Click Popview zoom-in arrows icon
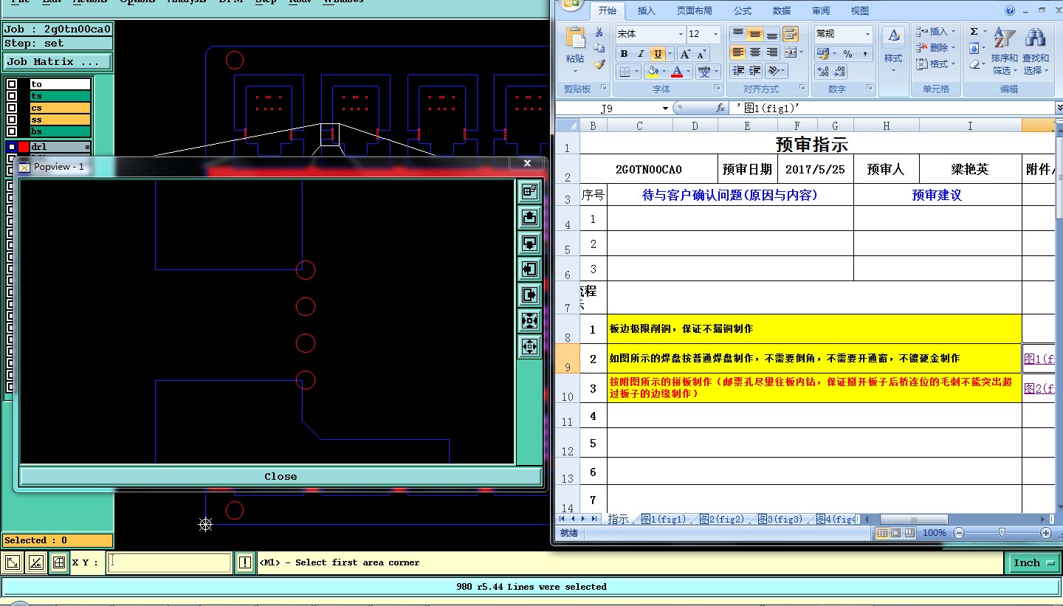Viewport: 1063px width, 606px height. (529, 320)
